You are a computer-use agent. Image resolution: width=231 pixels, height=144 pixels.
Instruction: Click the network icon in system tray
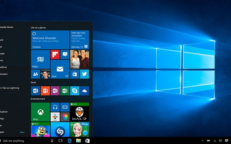215,141
